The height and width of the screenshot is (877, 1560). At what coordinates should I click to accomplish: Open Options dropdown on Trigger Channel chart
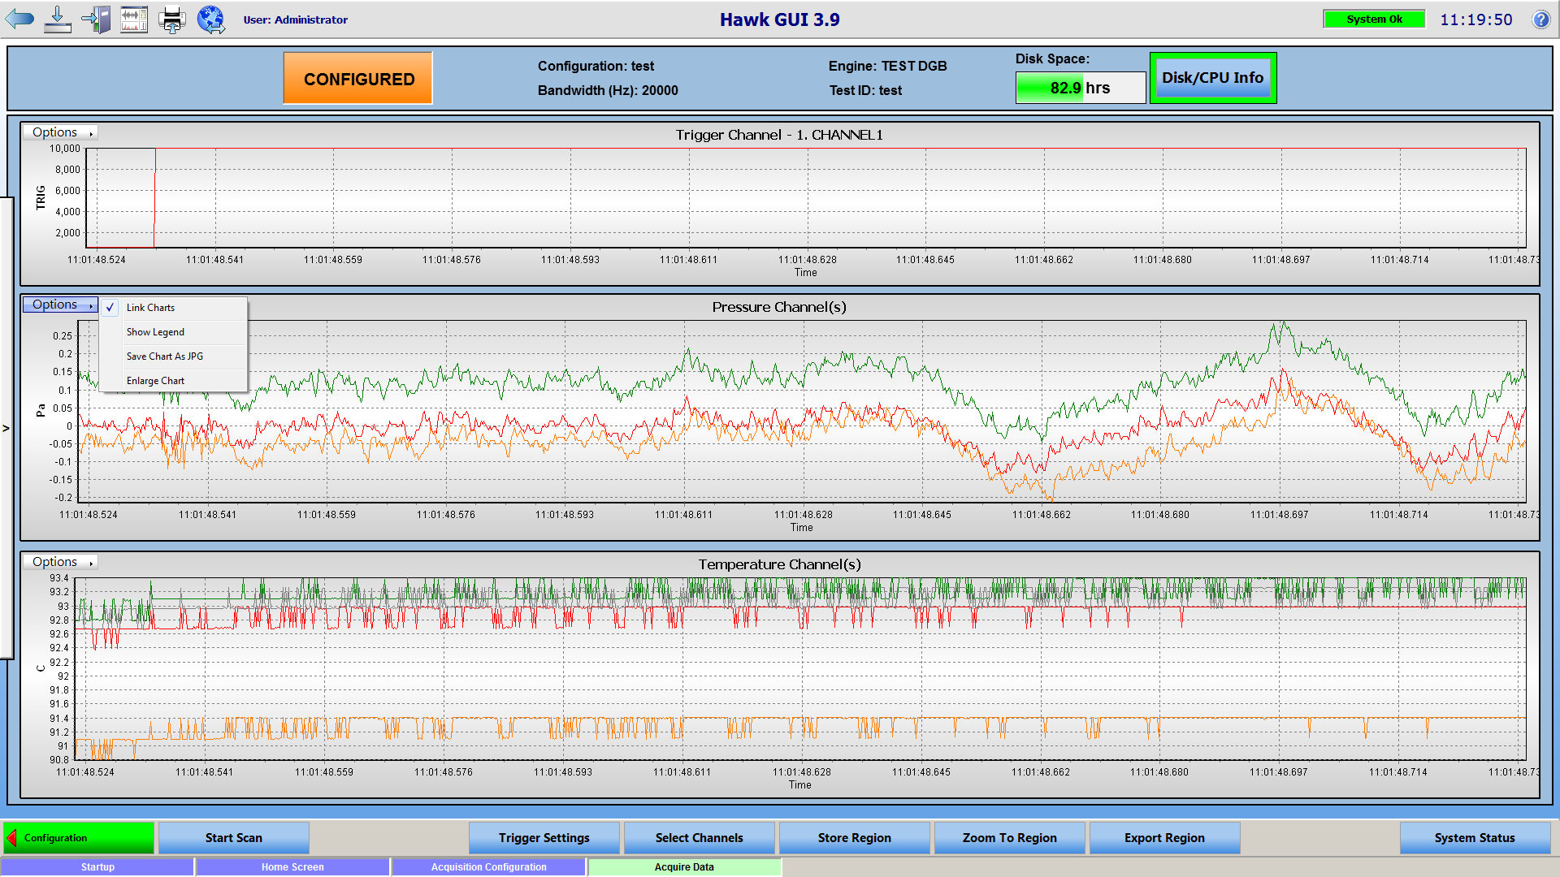click(x=61, y=132)
